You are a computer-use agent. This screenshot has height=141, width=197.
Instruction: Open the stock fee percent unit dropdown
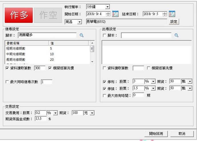(55, 113)
